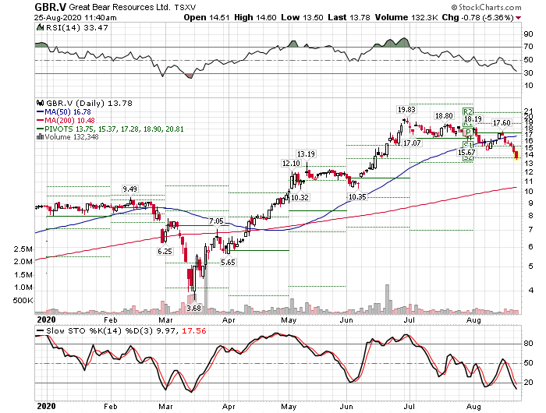Viewport: 546px width, 413px height.
Task: Click the 1.0M volume axis label
Action: point(23,288)
